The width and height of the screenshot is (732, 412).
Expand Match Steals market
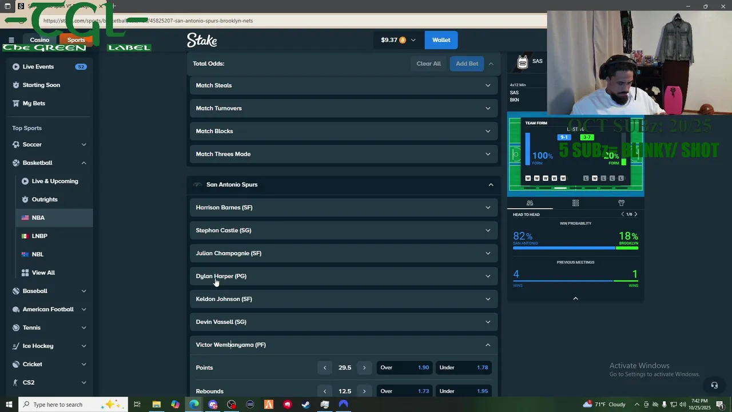344,85
